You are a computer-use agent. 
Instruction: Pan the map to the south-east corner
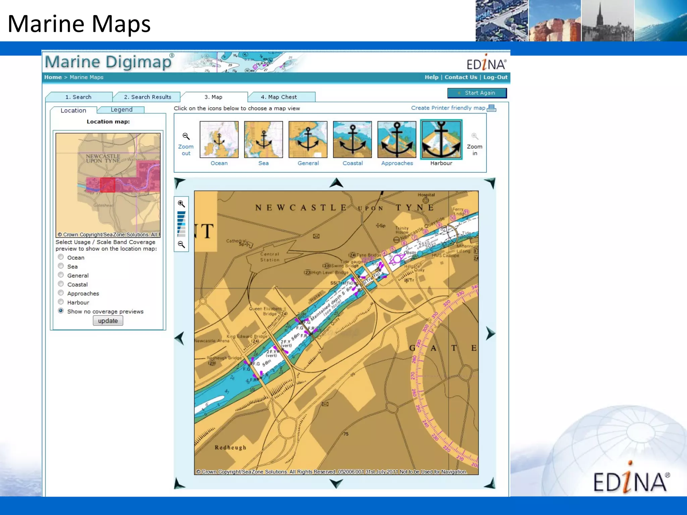click(490, 483)
